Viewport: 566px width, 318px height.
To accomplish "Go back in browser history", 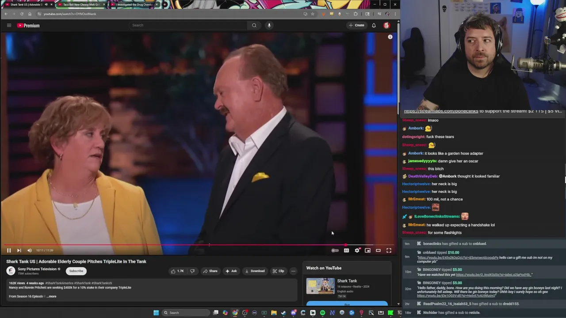I will 6,14.
